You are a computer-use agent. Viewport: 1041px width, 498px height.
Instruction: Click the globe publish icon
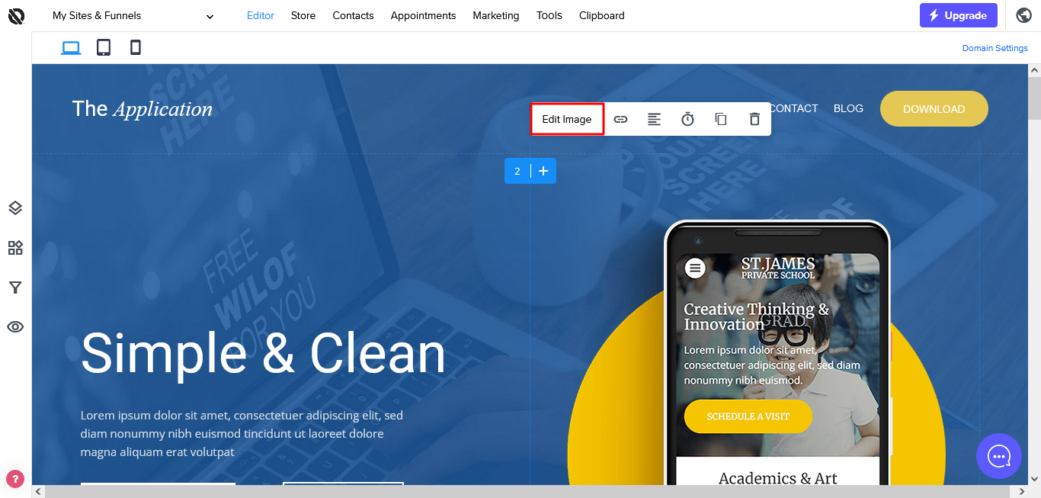[1024, 15]
